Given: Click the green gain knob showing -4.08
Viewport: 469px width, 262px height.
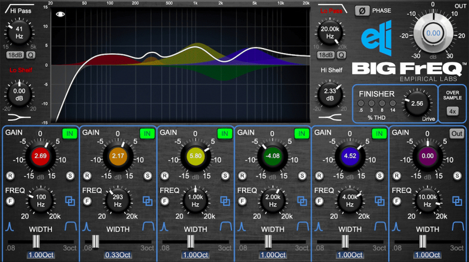Looking at the screenshot, I should (273, 156).
